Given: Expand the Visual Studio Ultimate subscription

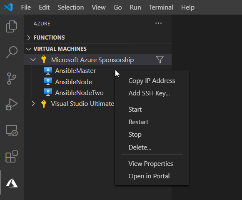Looking at the screenshot, I should tap(33, 104).
